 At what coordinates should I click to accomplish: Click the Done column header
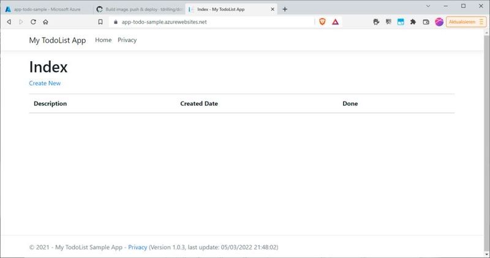pos(350,103)
